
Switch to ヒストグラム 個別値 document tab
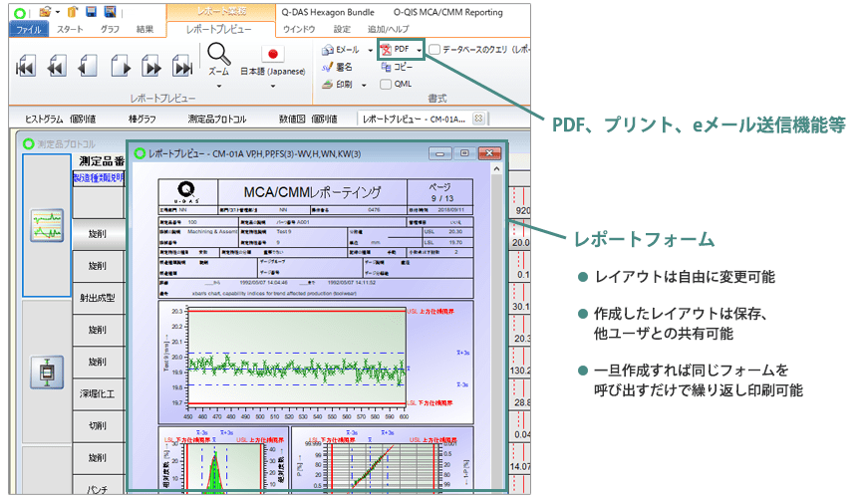(x=60, y=119)
